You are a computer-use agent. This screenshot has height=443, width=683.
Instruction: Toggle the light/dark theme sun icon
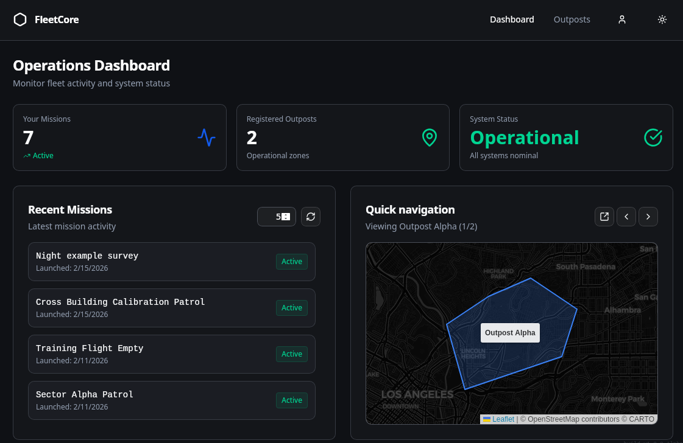click(x=662, y=19)
